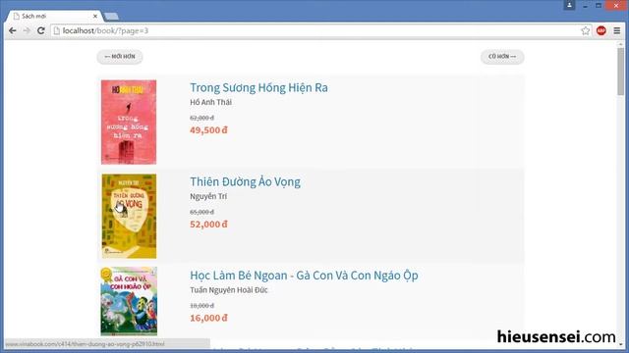The width and height of the screenshot is (629, 353).
Task: Click the price 52,000 đ
Action: coord(208,225)
